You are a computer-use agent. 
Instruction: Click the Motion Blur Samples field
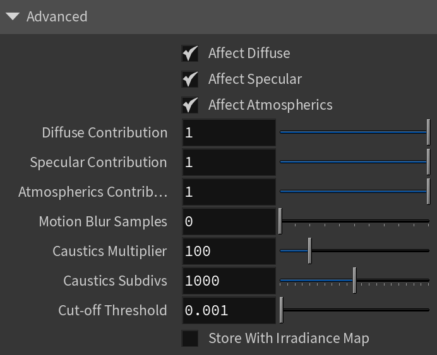[x=229, y=221]
